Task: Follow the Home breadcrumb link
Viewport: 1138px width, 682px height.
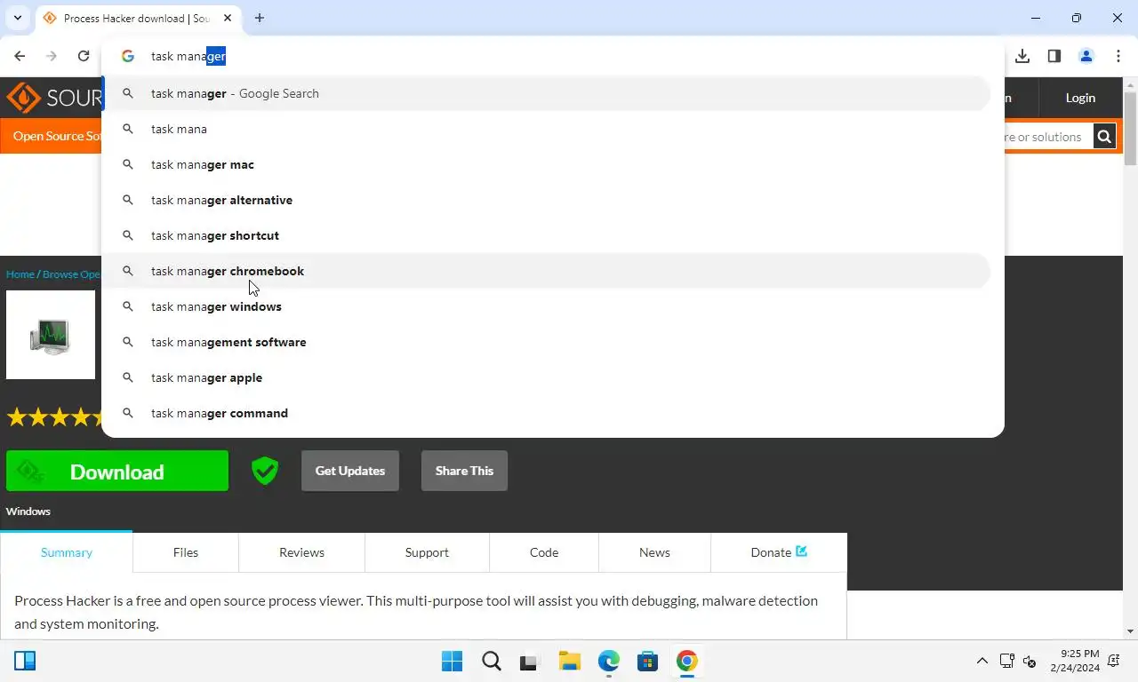Action: [20, 274]
